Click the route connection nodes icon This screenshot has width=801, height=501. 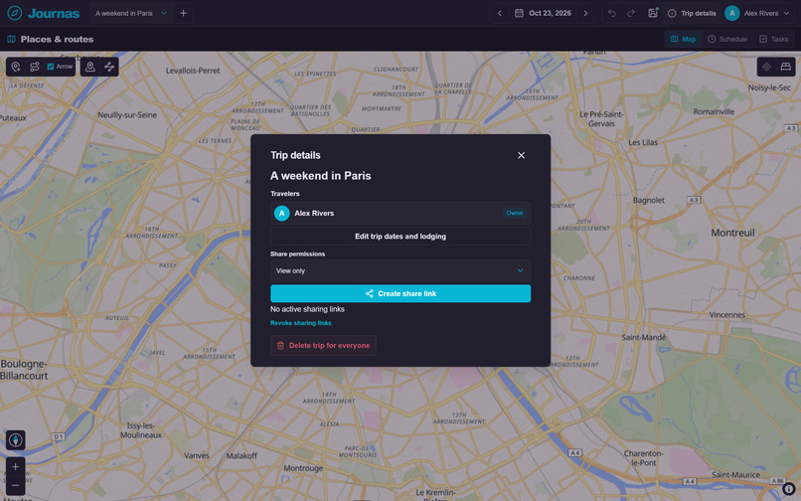click(x=109, y=67)
